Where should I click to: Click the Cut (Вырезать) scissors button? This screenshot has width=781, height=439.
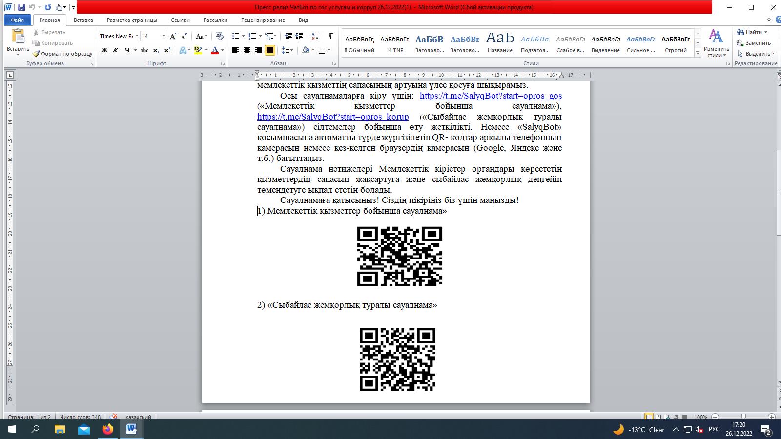(50, 32)
